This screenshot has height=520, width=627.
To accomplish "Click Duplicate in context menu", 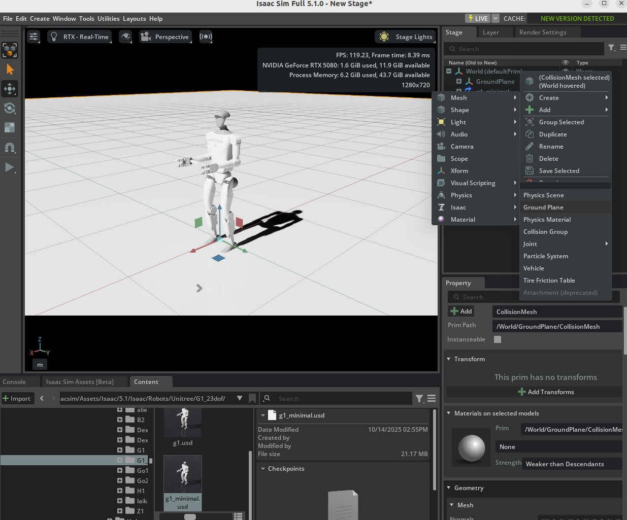I will 566,134.
